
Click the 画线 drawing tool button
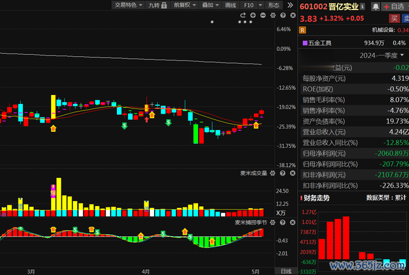[x=231, y=5]
